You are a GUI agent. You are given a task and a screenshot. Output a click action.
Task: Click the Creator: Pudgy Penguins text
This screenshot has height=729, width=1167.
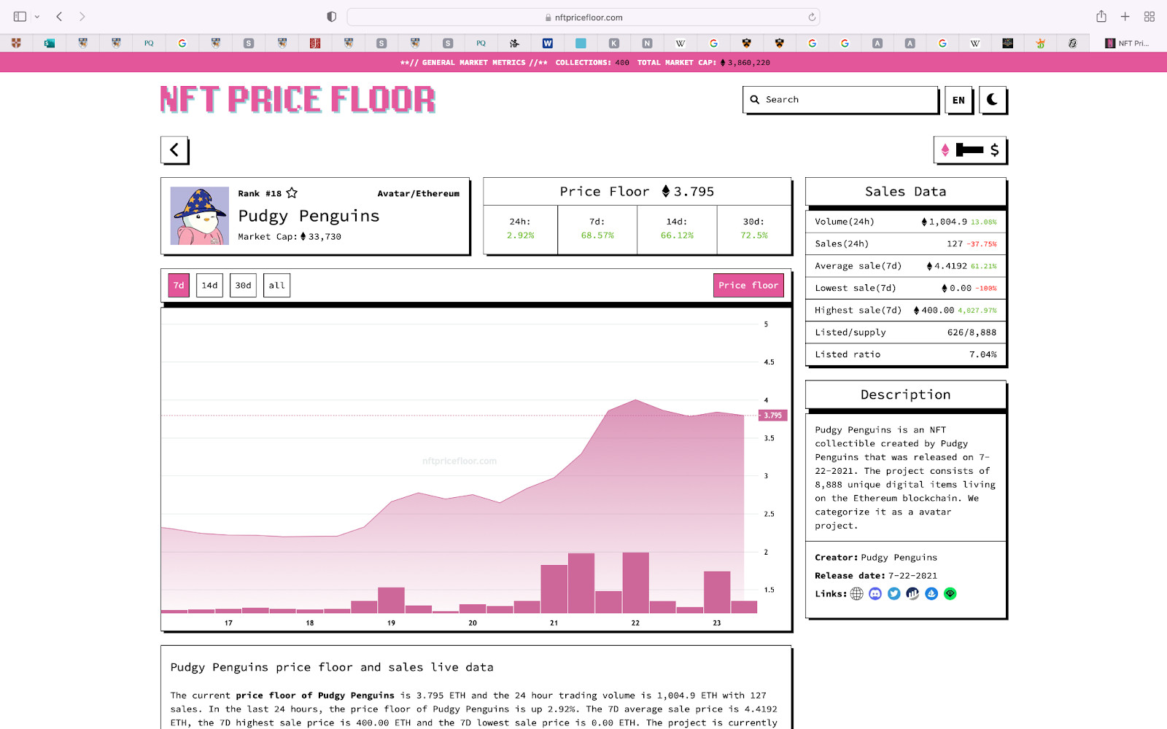(x=876, y=558)
